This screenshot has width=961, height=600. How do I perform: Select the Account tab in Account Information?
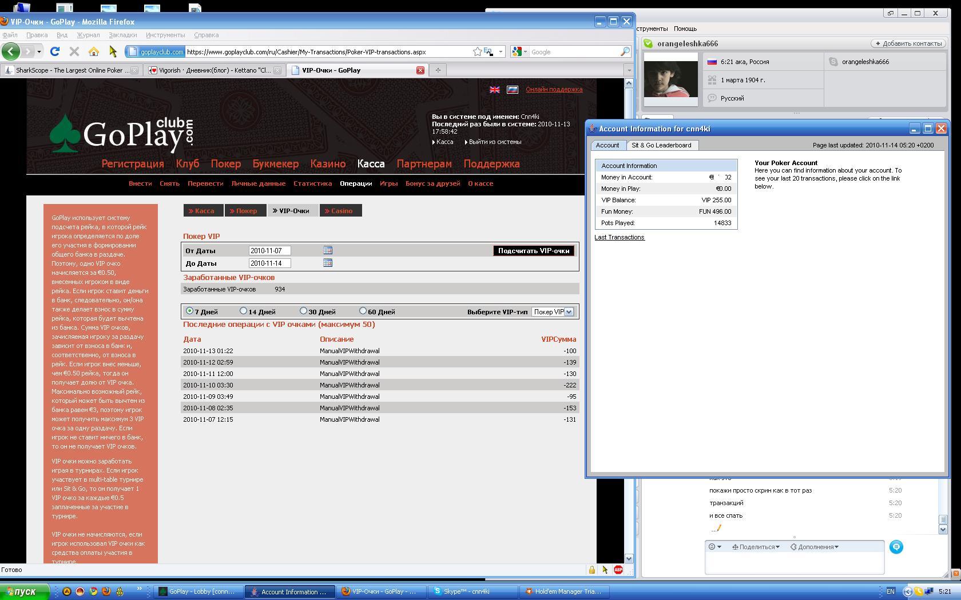click(x=607, y=145)
